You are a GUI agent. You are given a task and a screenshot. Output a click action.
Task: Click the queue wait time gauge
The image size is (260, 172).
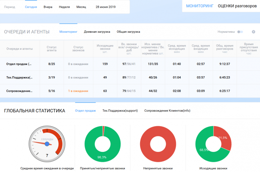pos(47,144)
